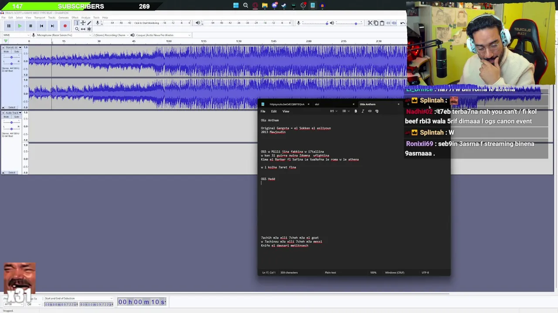The height and width of the screenshot is (313, 558).
Task: Start recording with the red Record button
Action: point(65,26)
